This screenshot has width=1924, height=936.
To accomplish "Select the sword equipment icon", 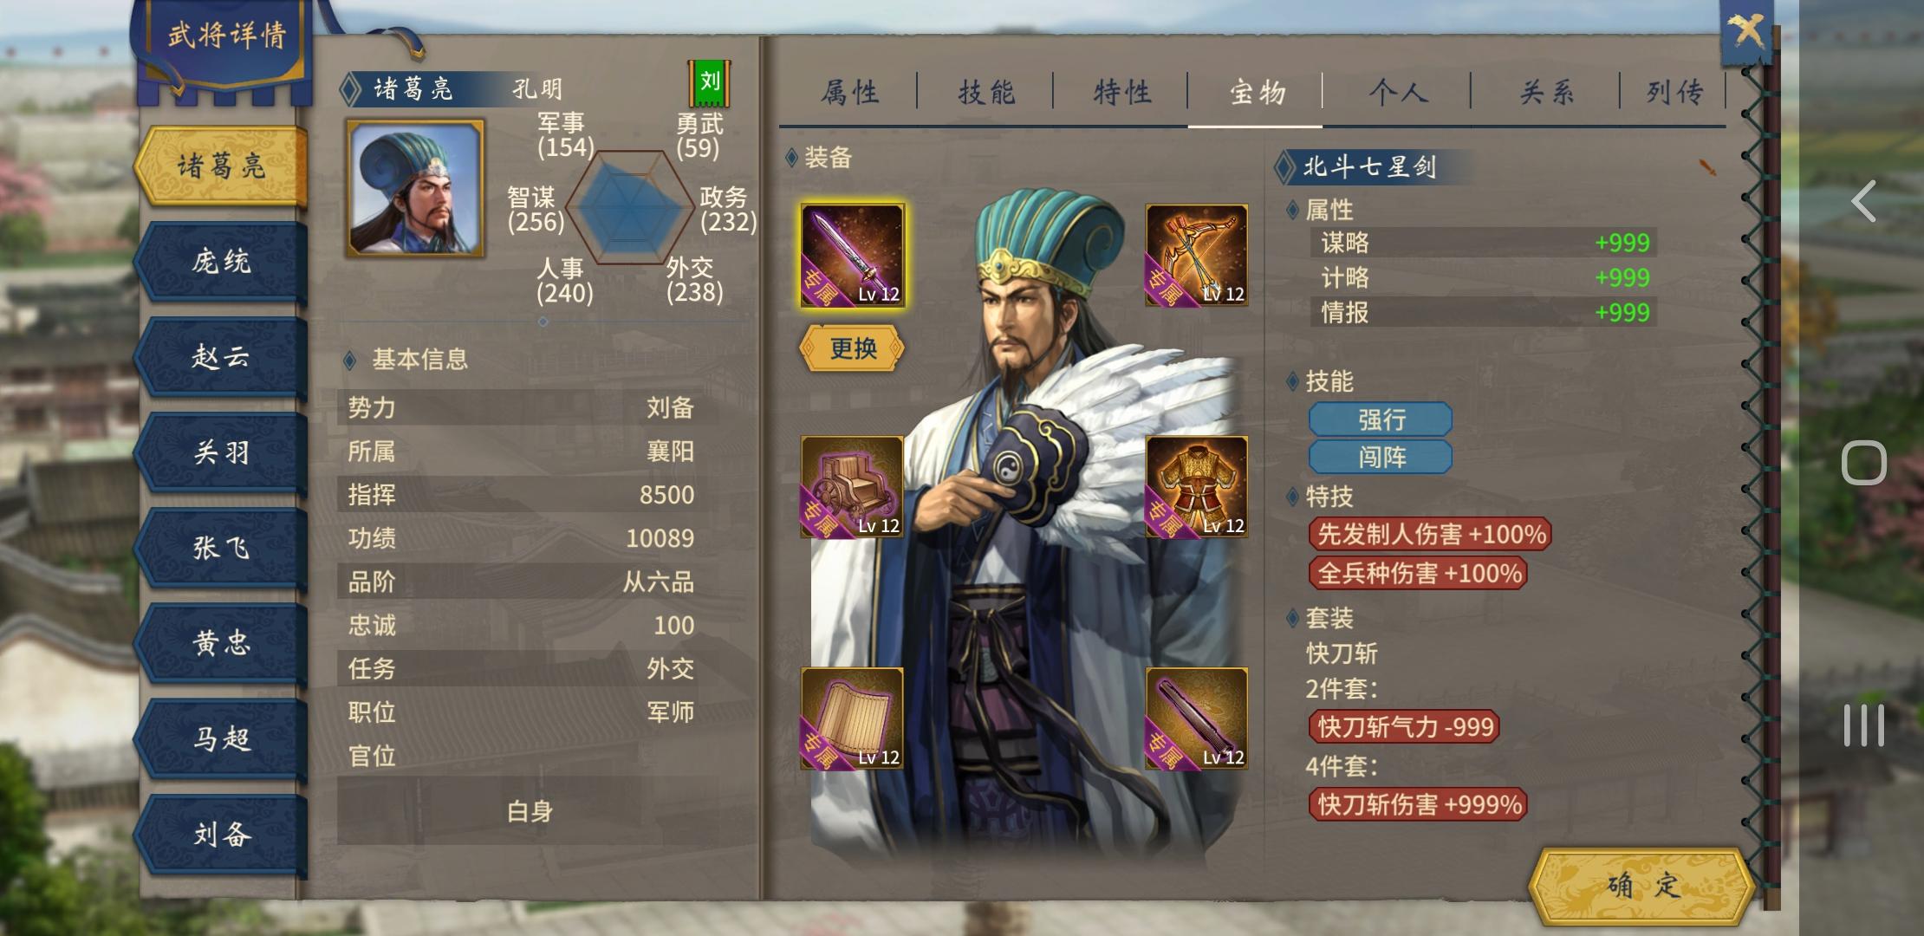I will click(852, 256).
